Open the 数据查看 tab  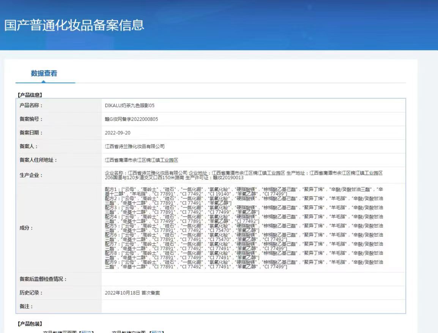(44, 74)
